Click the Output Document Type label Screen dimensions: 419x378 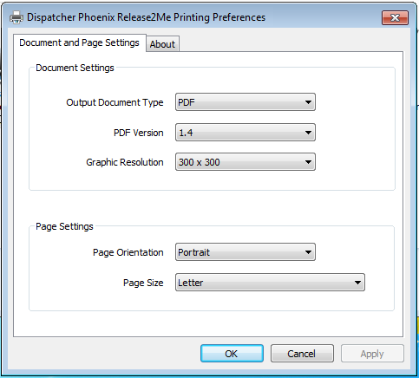pos(115,102)
